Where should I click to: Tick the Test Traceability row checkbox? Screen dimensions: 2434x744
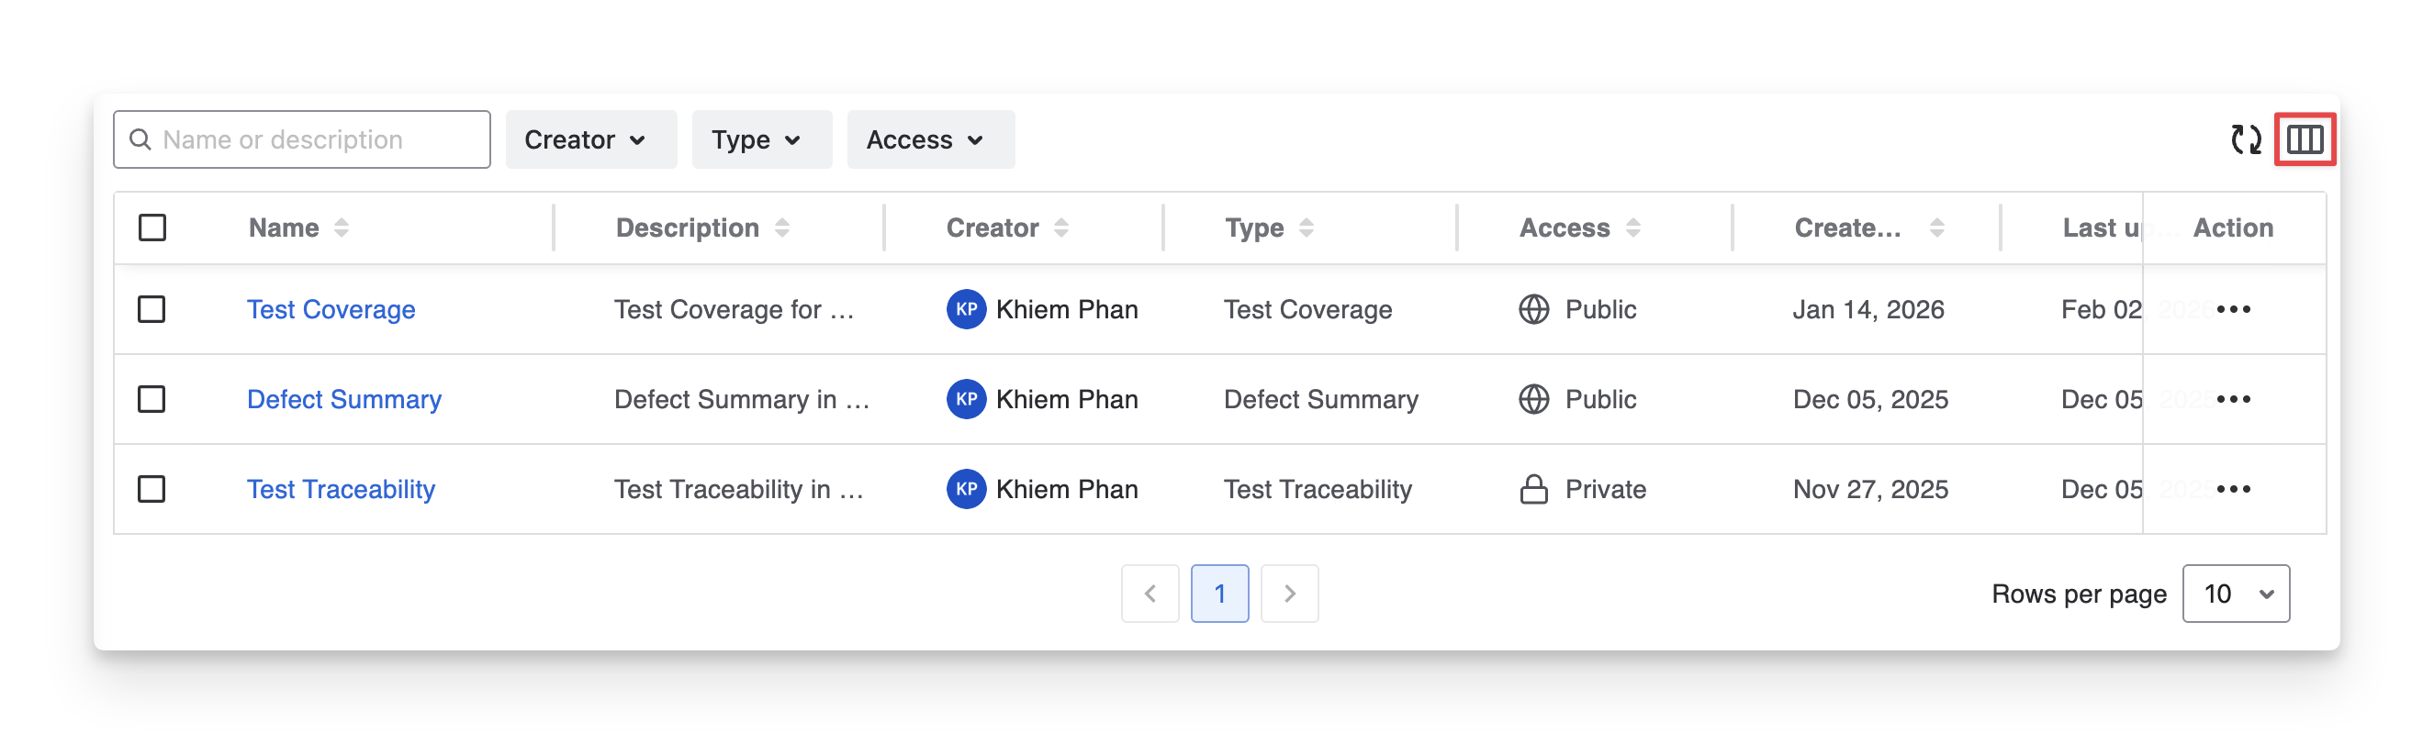(151, 489)
